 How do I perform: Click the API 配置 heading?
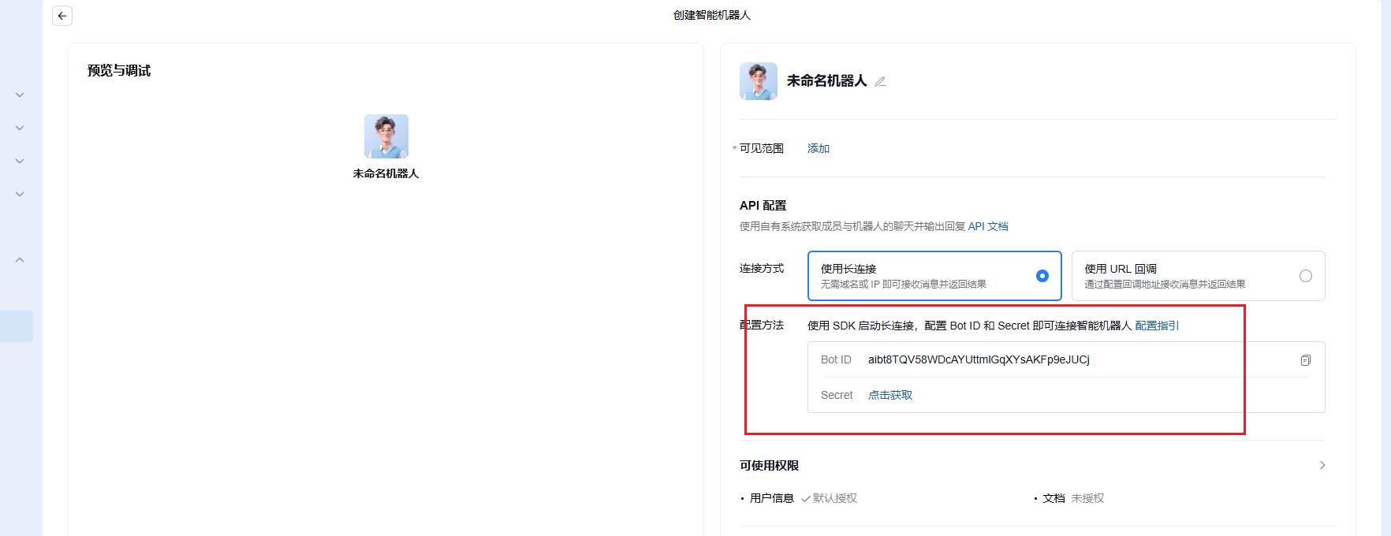[x=763, y=206]
